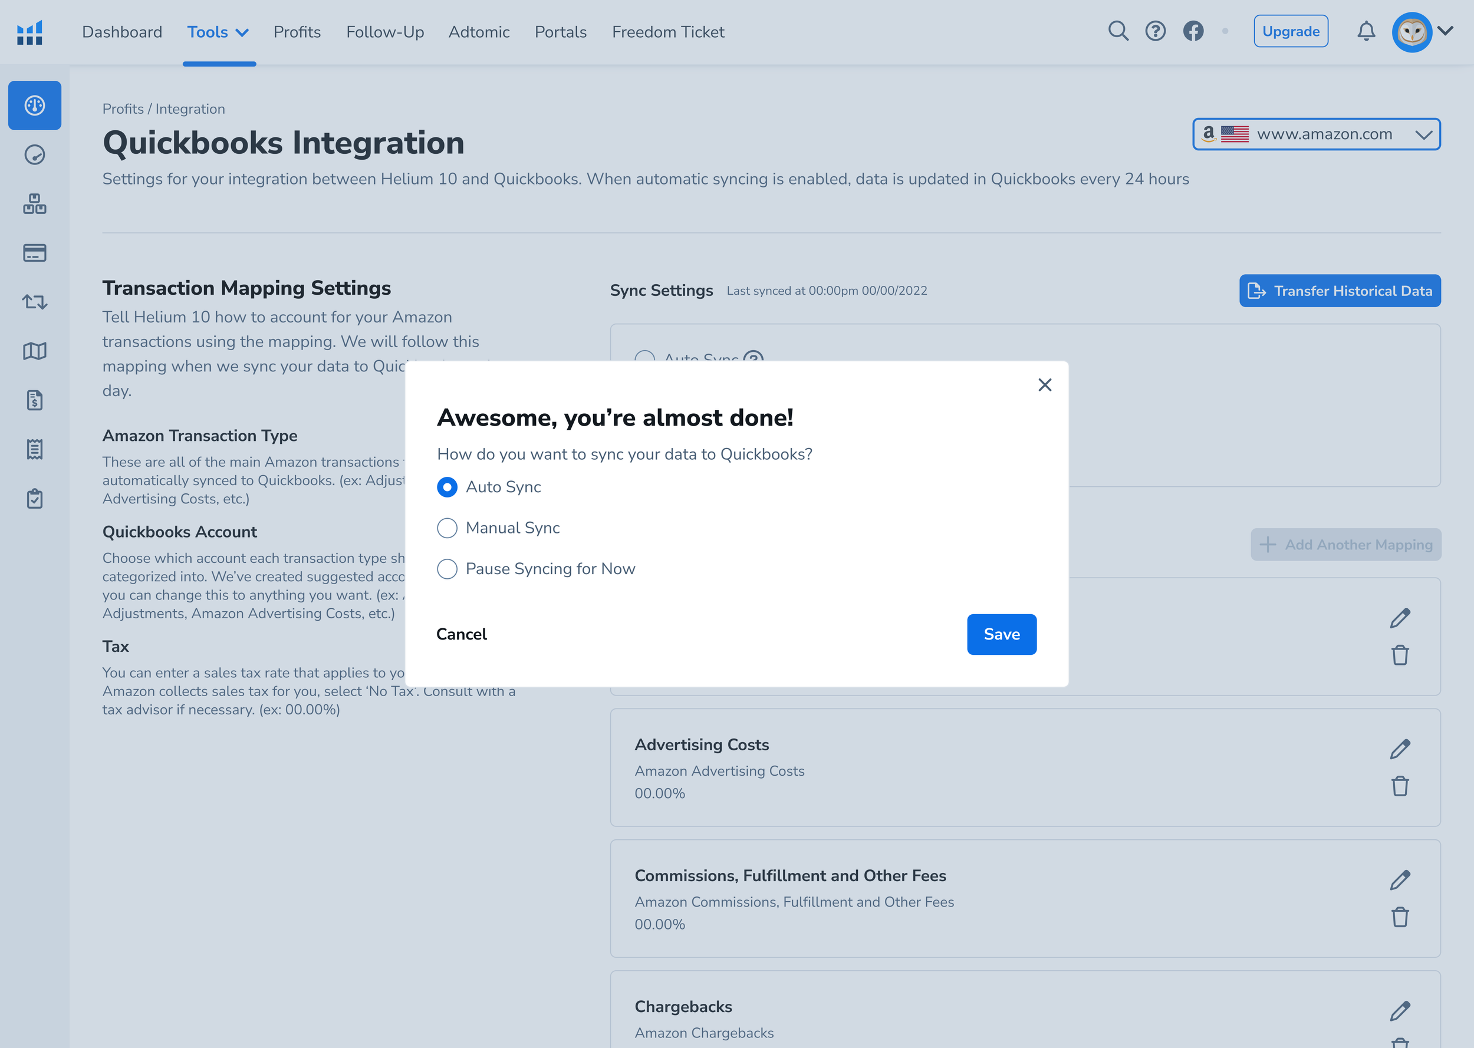This screenshot has width=1474, height=1048.
Task: Delete the Commissions, Fulfillment mapping trash icon
Action: click(x=1399, y=917)
